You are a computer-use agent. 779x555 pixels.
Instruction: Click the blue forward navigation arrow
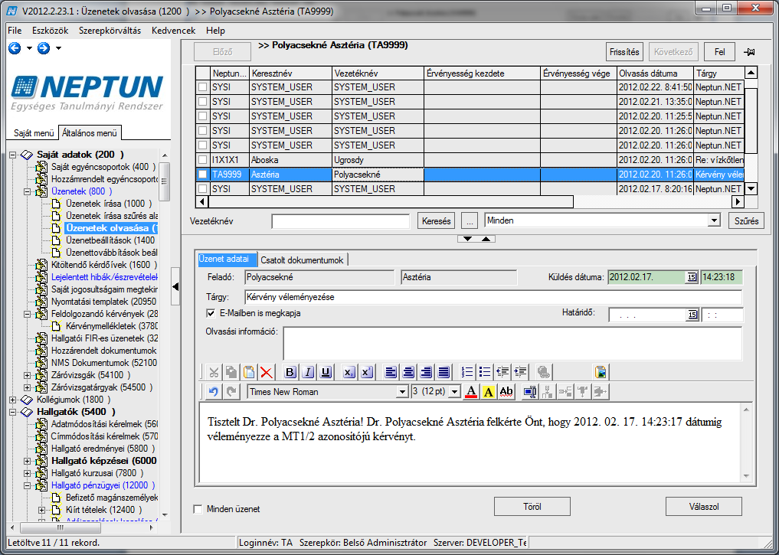point(44,48)
